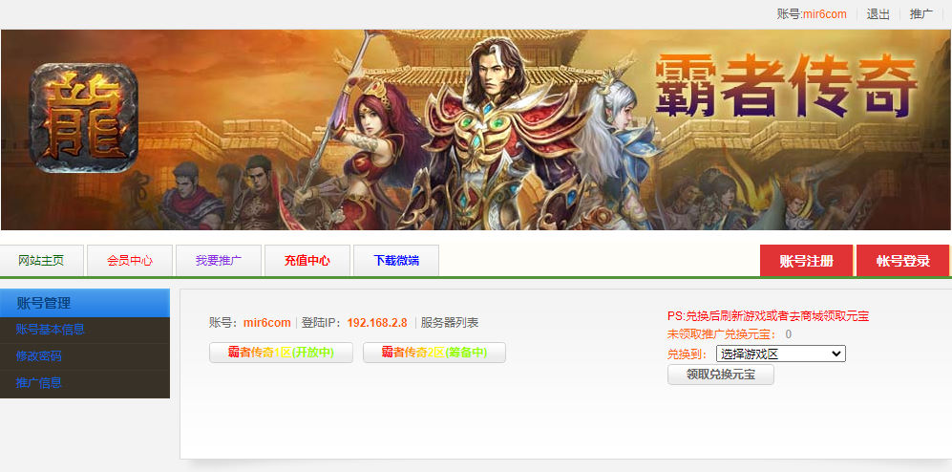The width and height of the screenshot is (952, 472).
Task: Click the 账号管理 sidebar header
Action: point(85,303)
